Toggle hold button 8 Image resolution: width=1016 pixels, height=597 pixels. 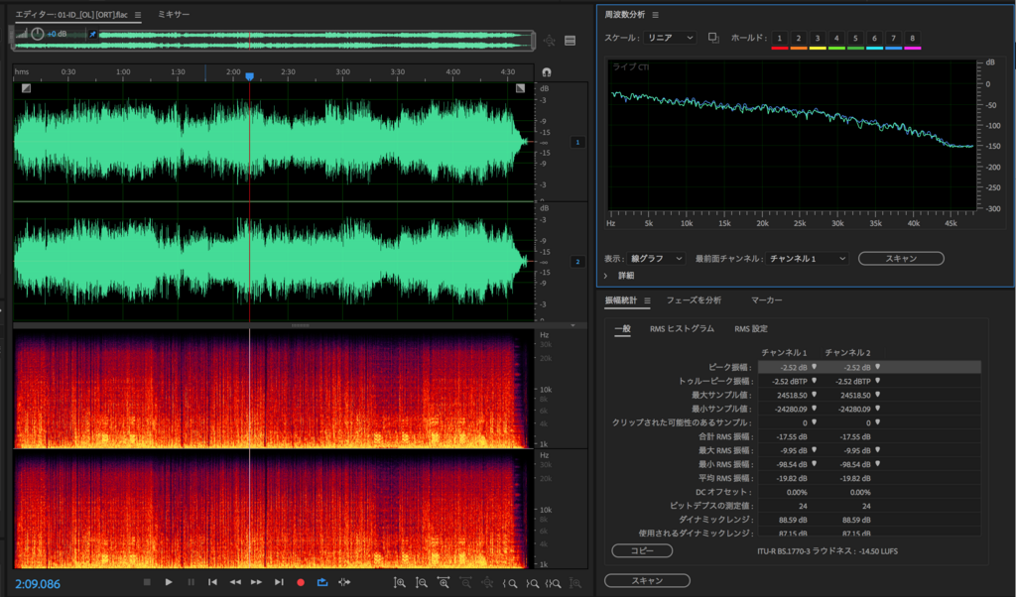(913, 39)
